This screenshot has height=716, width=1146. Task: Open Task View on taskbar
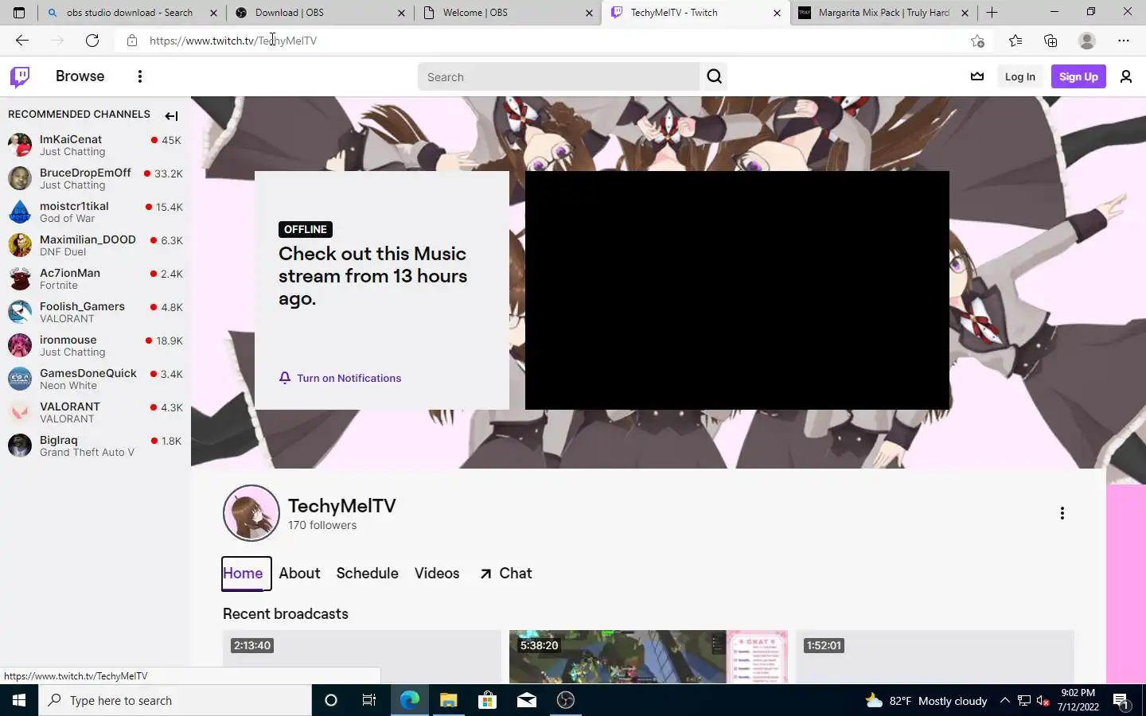(369, 700)
